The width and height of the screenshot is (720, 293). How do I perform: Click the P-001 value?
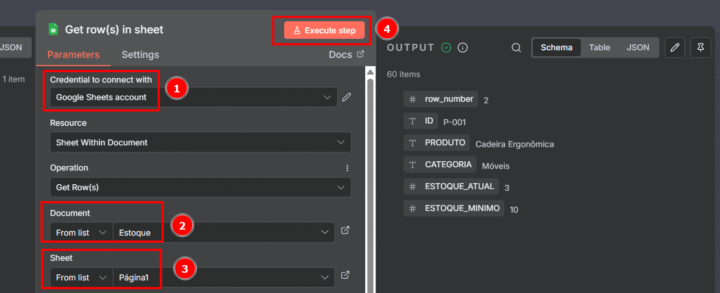click(454, 122)
